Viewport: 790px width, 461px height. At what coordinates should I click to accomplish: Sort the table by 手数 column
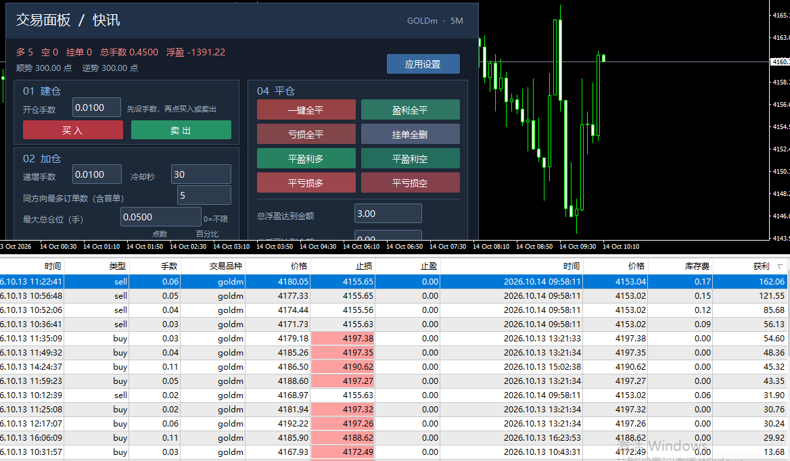[x=155, y=266]
